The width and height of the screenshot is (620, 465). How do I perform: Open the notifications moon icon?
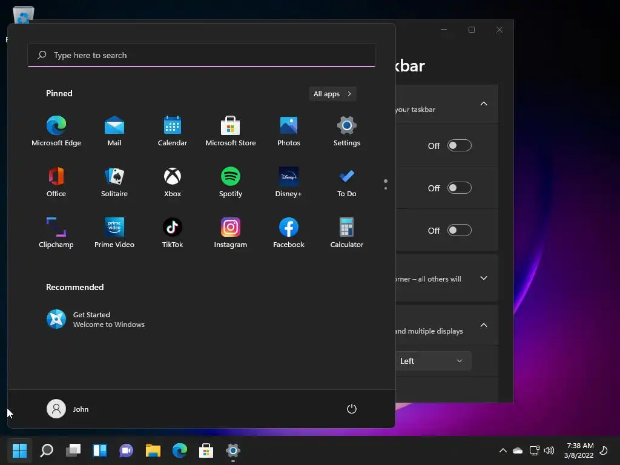[x=604, y=450]
